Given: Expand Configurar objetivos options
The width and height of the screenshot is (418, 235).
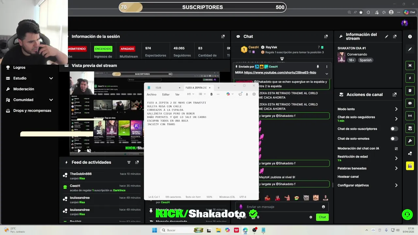Looking at the screenshot, I should tap(396, 185).
